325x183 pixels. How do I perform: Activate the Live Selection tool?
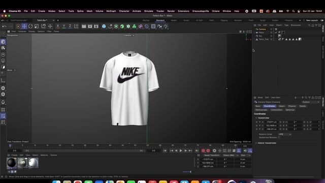pos(18,26)
